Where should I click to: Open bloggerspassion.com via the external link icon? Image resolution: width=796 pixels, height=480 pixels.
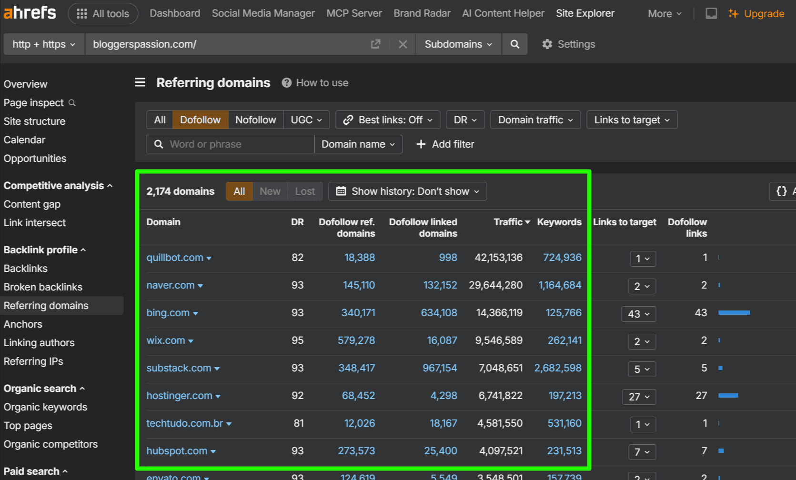pyautogui.click(x=375, y=43)
